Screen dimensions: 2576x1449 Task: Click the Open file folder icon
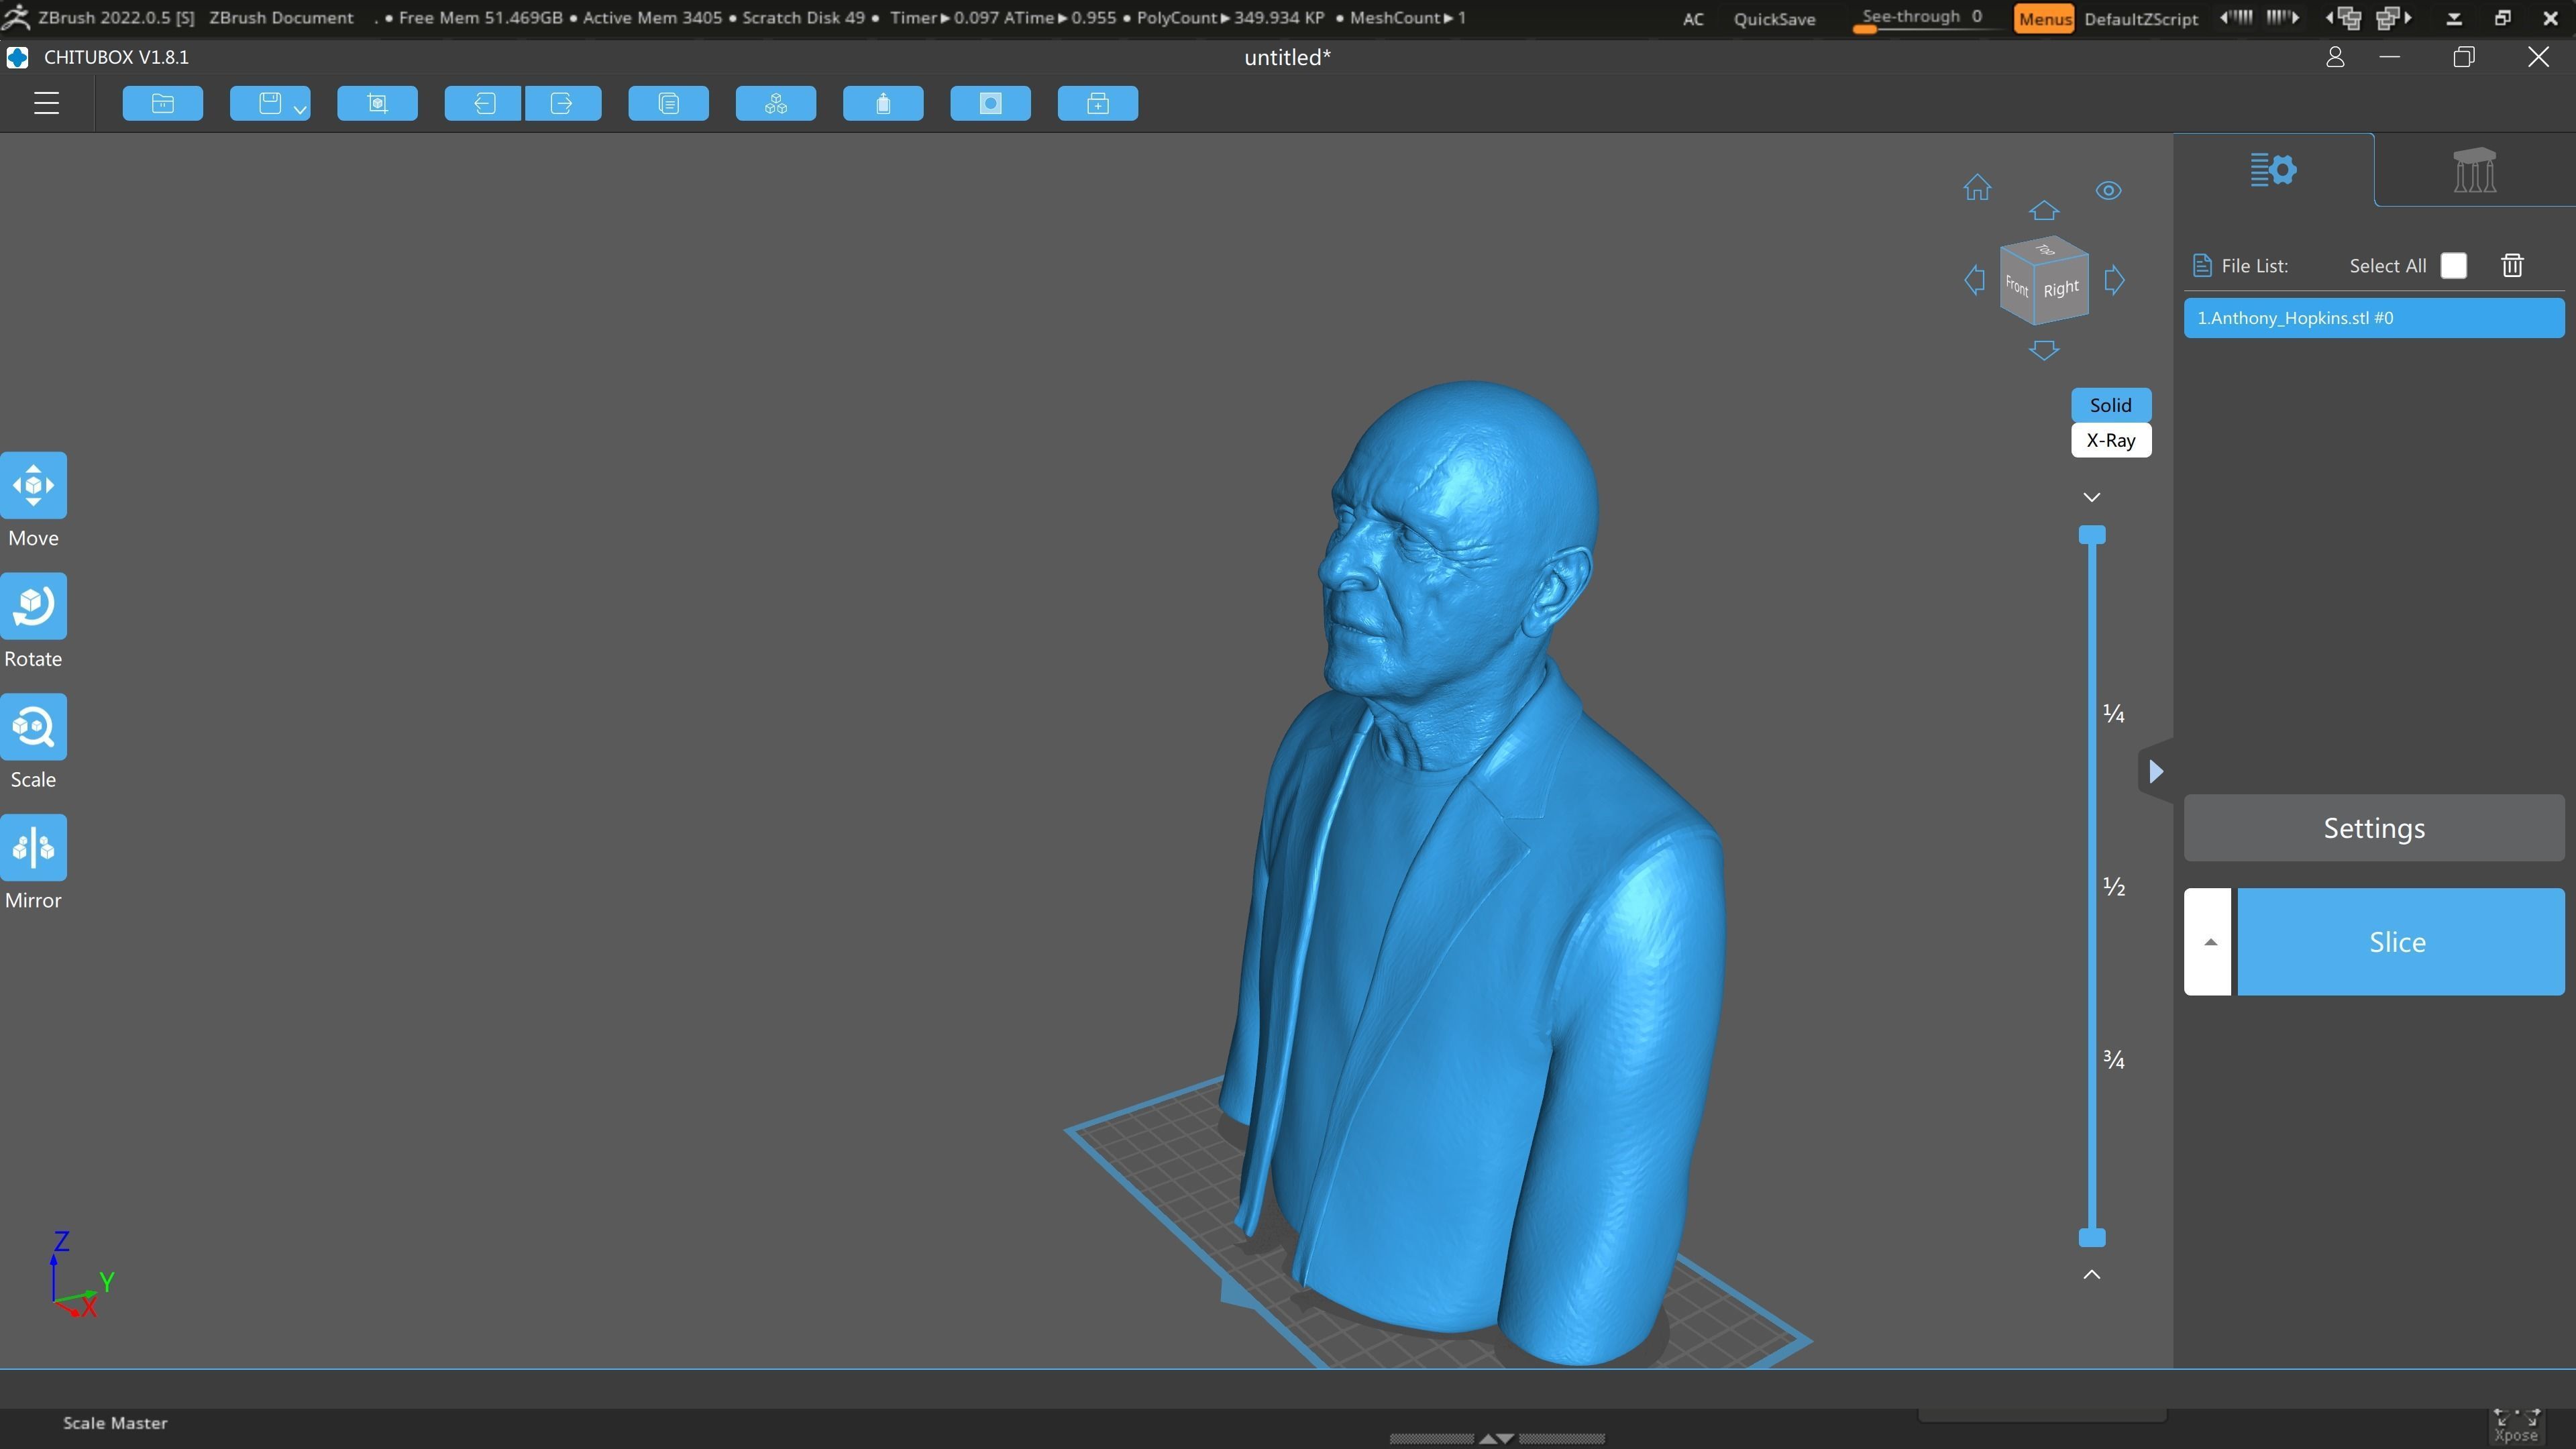point(163,103)
